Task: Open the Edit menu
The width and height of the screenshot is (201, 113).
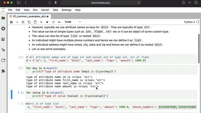Action: pos(18,10)
